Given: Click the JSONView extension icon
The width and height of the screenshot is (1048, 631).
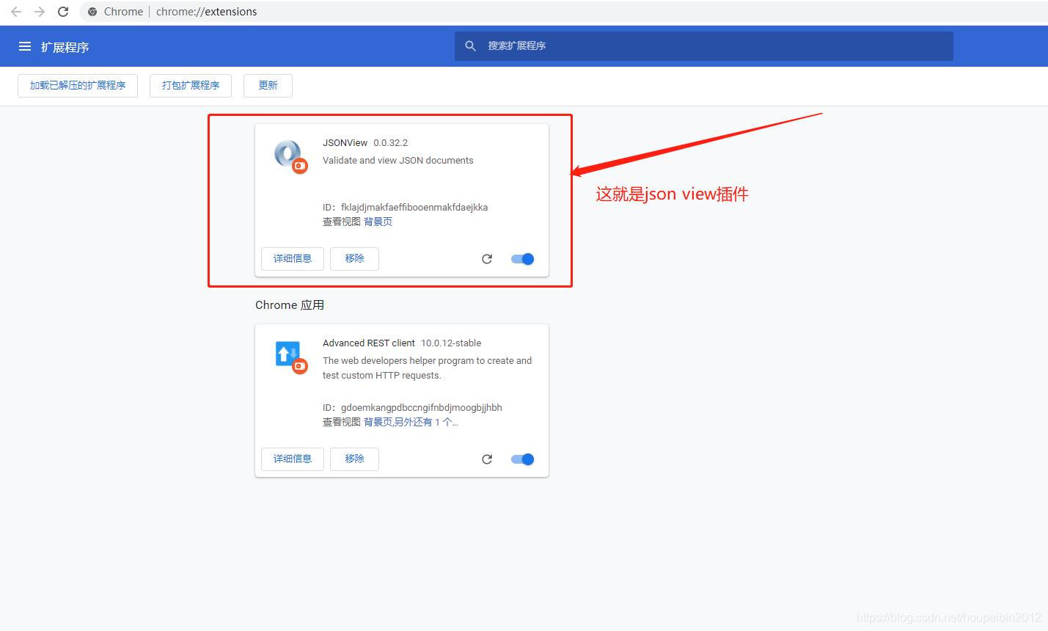Looking at the screenshot, I should pos(290,156).
